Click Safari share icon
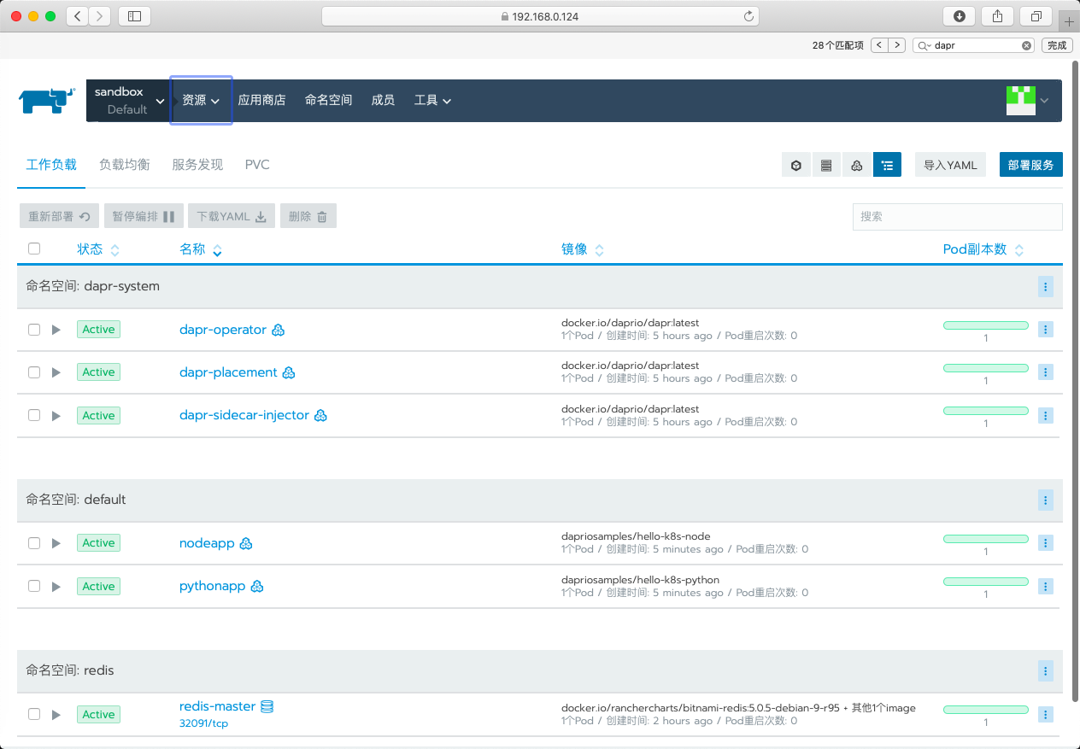Image resolution: width=1080 pixels, height=749 pixels. point(998,16)
